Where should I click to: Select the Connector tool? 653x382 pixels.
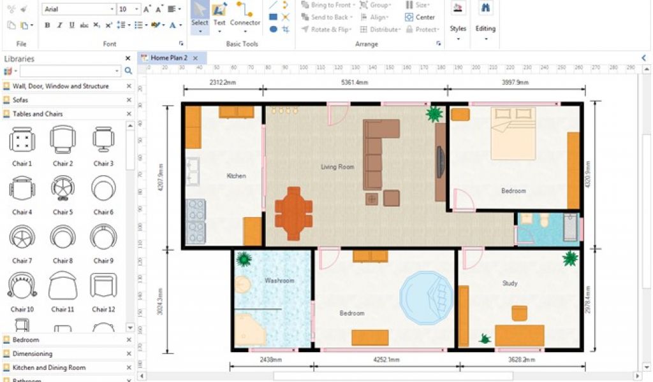[245, 15]
